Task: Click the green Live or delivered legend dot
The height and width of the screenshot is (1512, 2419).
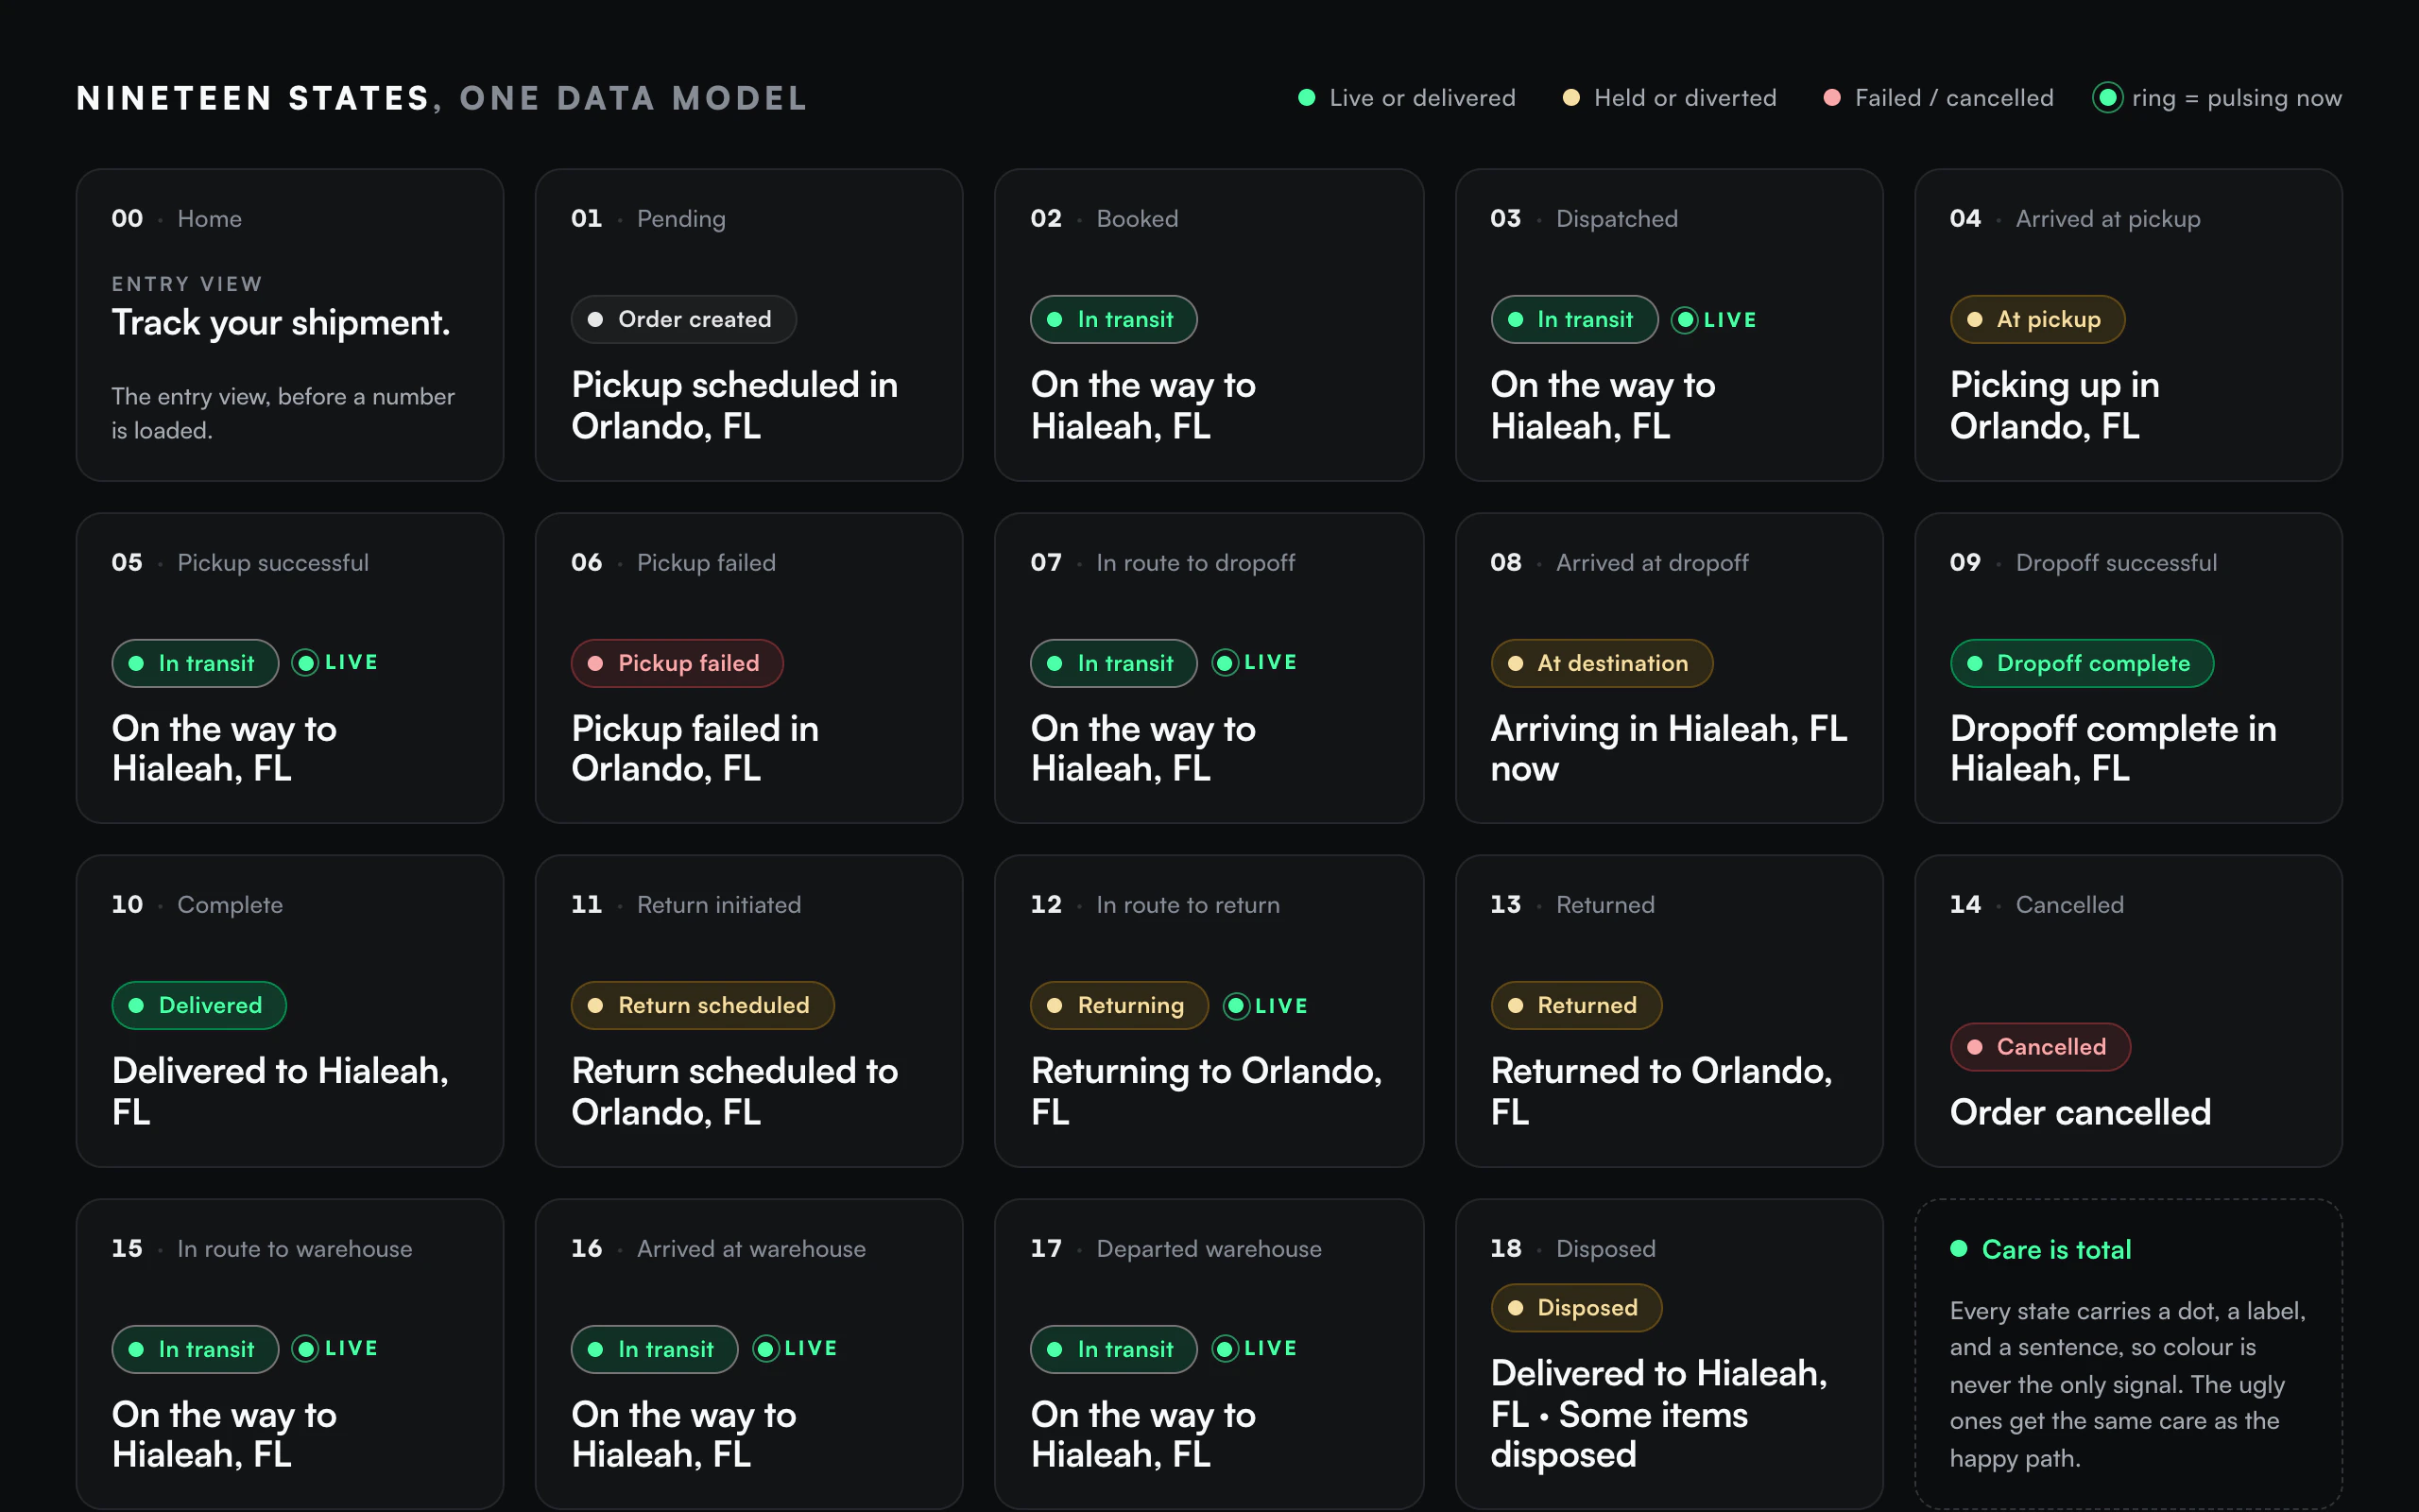Action: (1307, 98)
